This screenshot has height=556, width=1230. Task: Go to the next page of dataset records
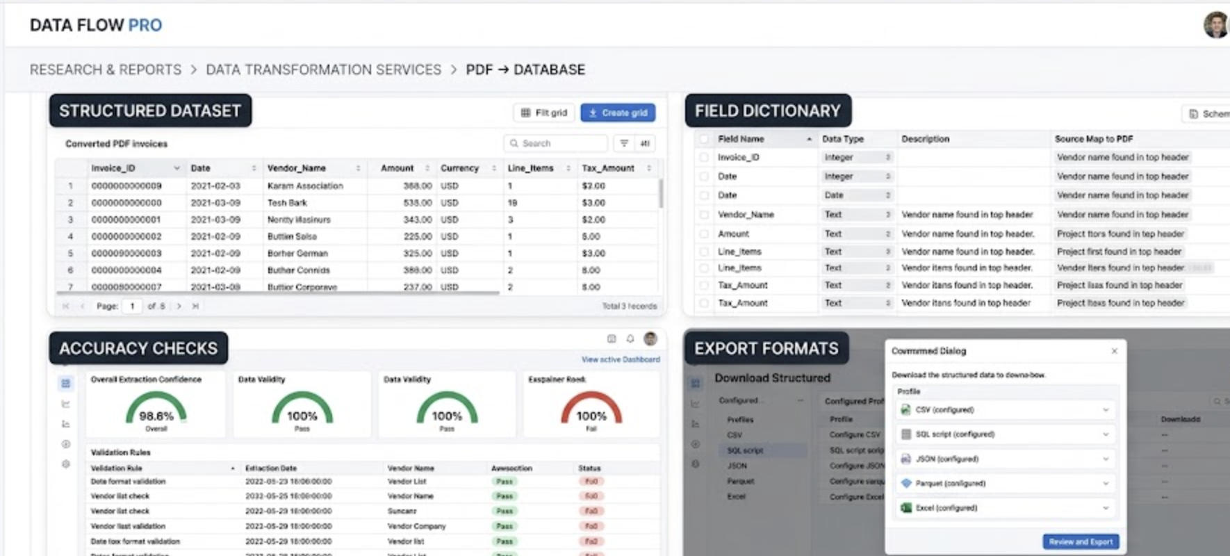(179, 306)
